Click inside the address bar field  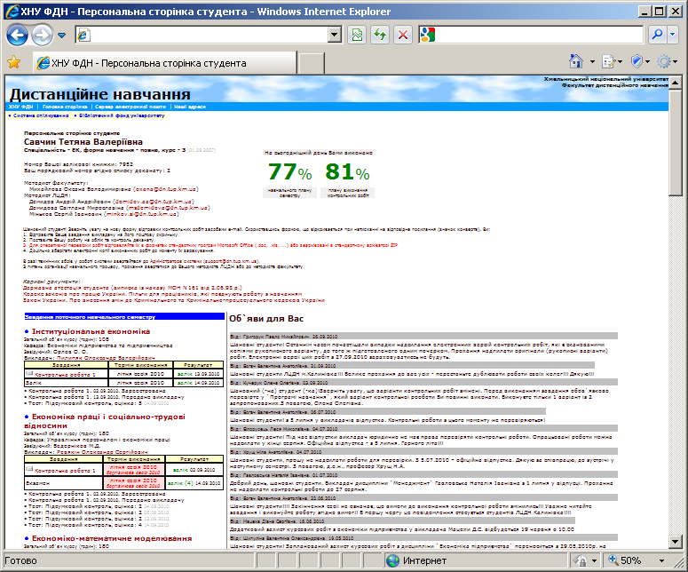[202, 35]
